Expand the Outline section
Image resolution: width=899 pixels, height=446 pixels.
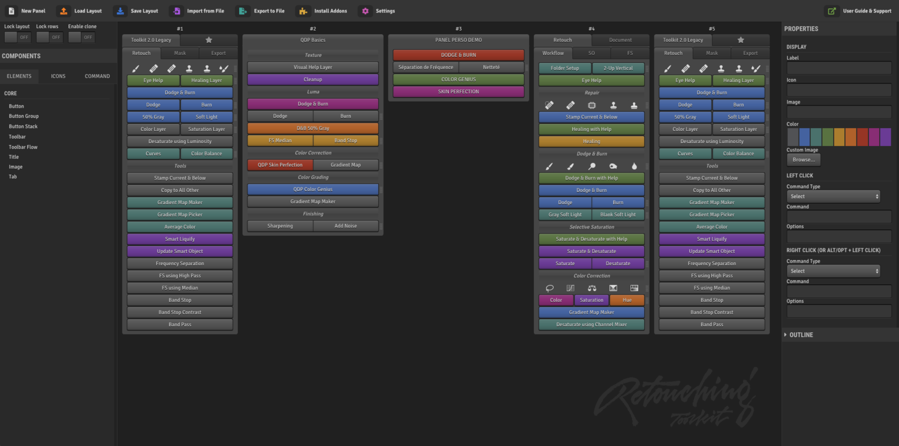point(801,335)
